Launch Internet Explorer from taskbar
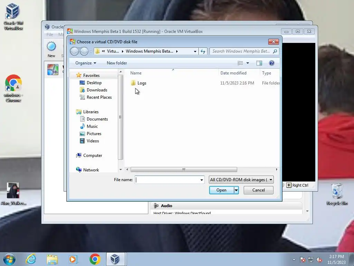354x266 pixels. click(x=31, y=259)
